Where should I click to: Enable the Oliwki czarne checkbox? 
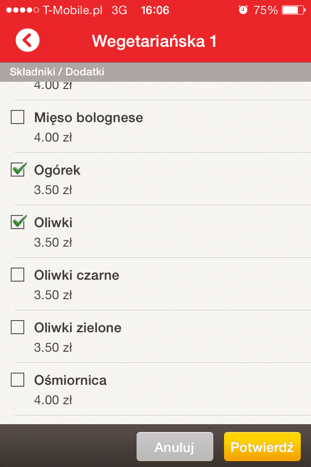coord(17,275)
